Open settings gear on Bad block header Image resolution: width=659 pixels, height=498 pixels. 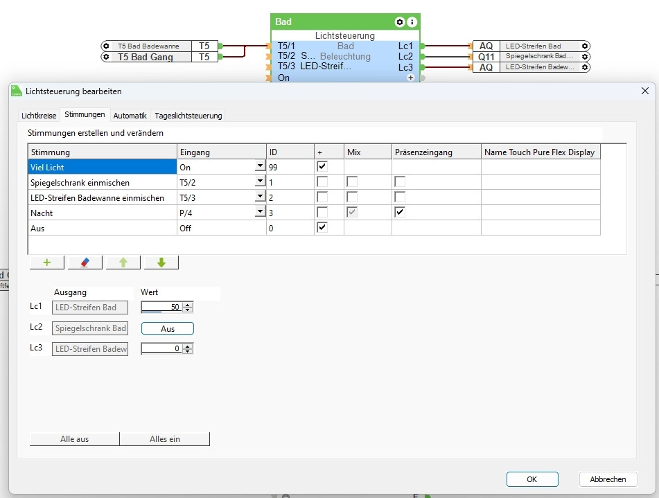(x=399, y=22)
